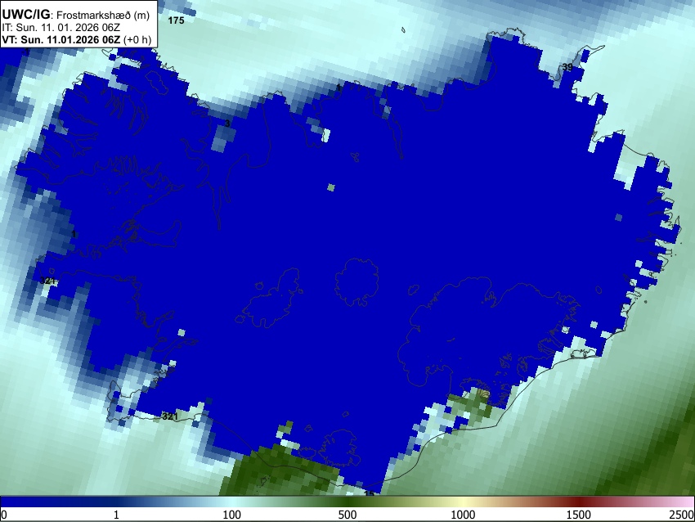Click the title text "UWC/IG: Frostmarkshæð (m)"
The width and height of the screenshot is (695, 522).
click(x=76, y=15)
